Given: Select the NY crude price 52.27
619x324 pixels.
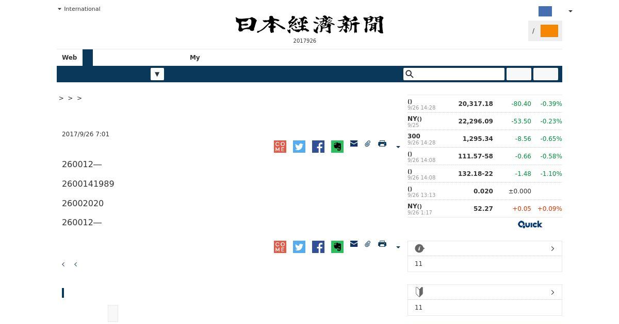Looking at the screenshot, I should [483, 209].
